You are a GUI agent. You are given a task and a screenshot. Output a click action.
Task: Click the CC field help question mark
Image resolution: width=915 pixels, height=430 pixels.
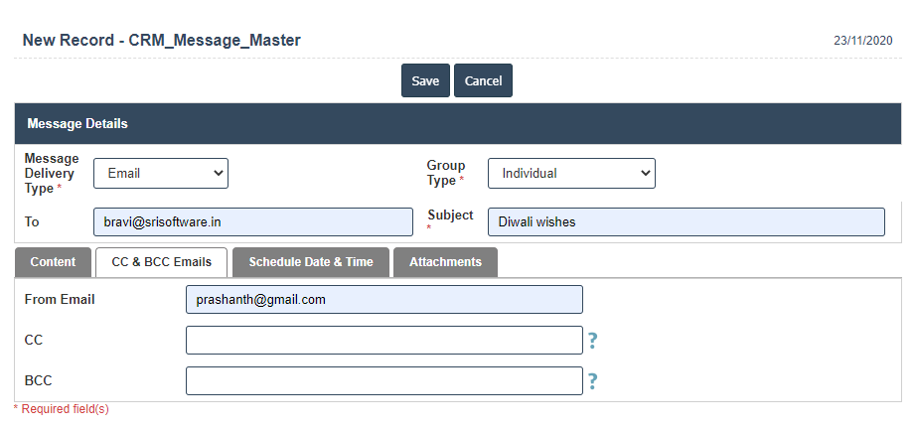coord(592,341)
